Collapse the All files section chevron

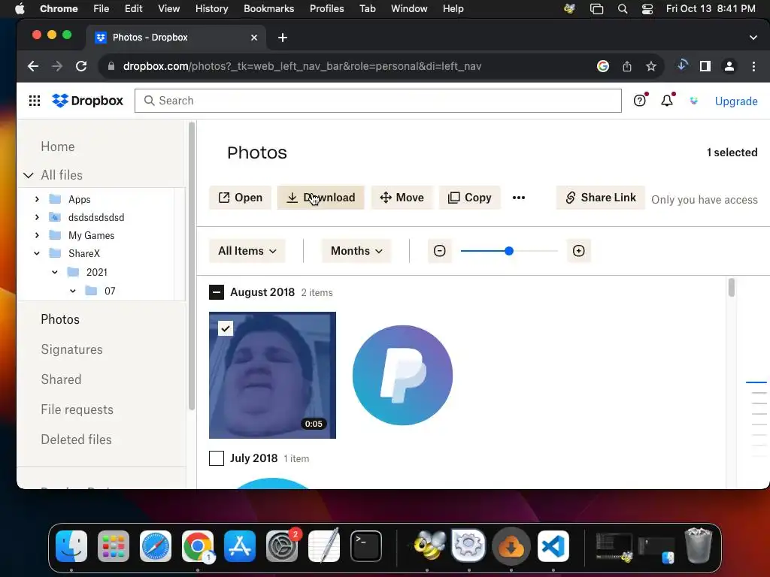point(29,175)
